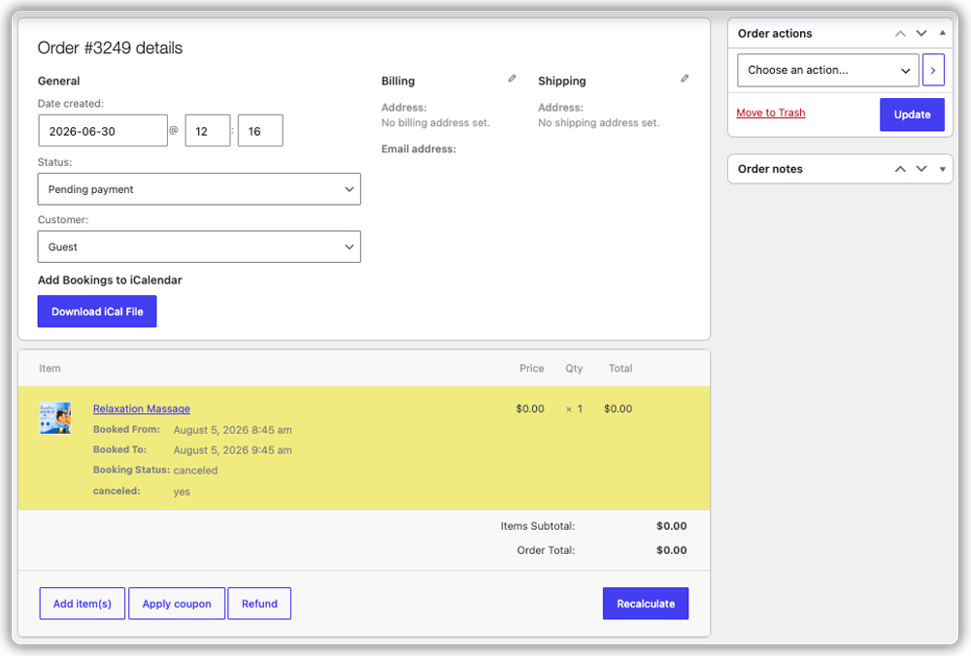Image resolution: width=971 pixels, height=656 pixels.
Task: Click the Total column header
Action: (620, 368)
